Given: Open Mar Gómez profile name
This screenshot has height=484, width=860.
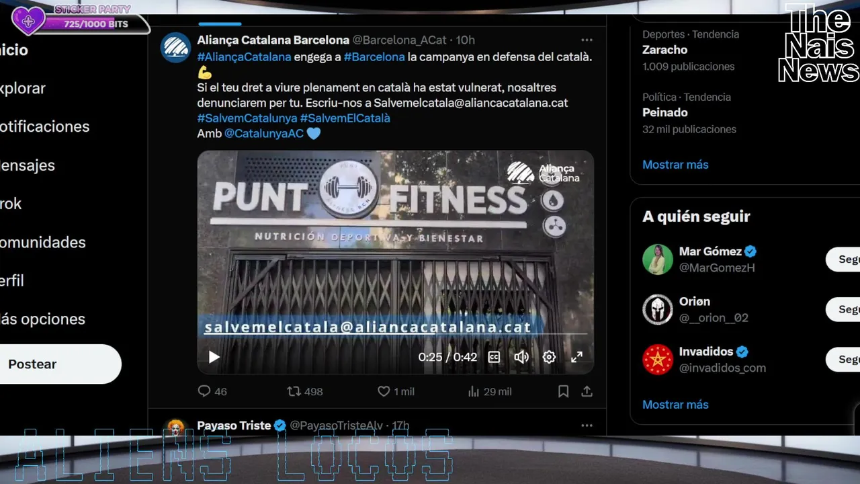Looking at the screenshot, I should pyautogui.click(x=710, y=251).
